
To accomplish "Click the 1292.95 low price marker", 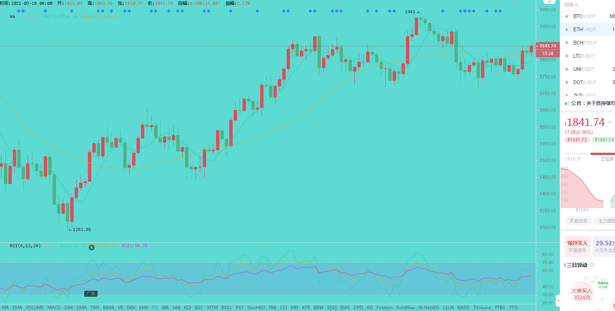I will click(80, 229).
